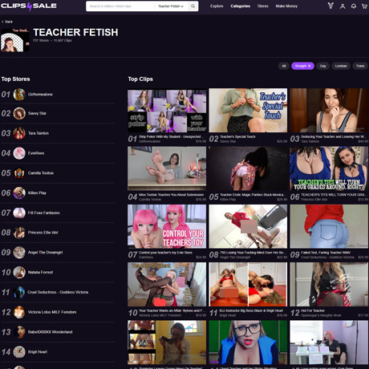Open the Kitten Play store link
Viewport: 369px width, 369px height.
(37, 193)
